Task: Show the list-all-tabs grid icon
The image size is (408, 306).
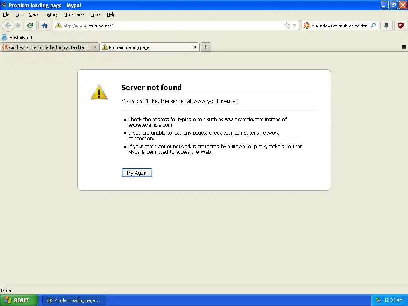Action: [x=404, y=47]
